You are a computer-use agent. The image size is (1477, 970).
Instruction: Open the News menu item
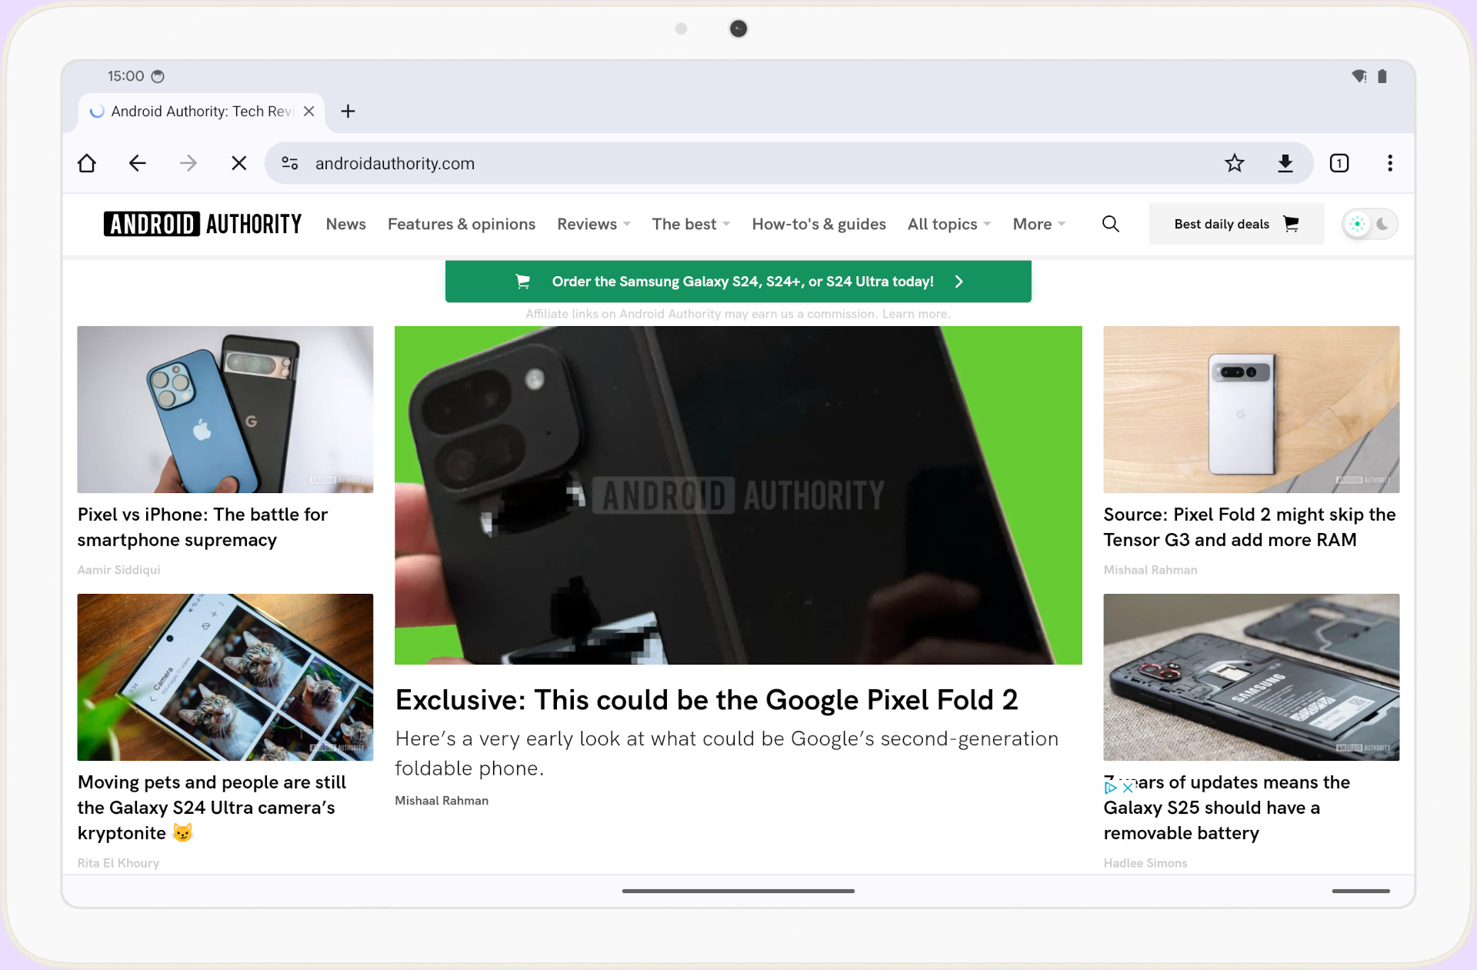(x=345, y=224)
